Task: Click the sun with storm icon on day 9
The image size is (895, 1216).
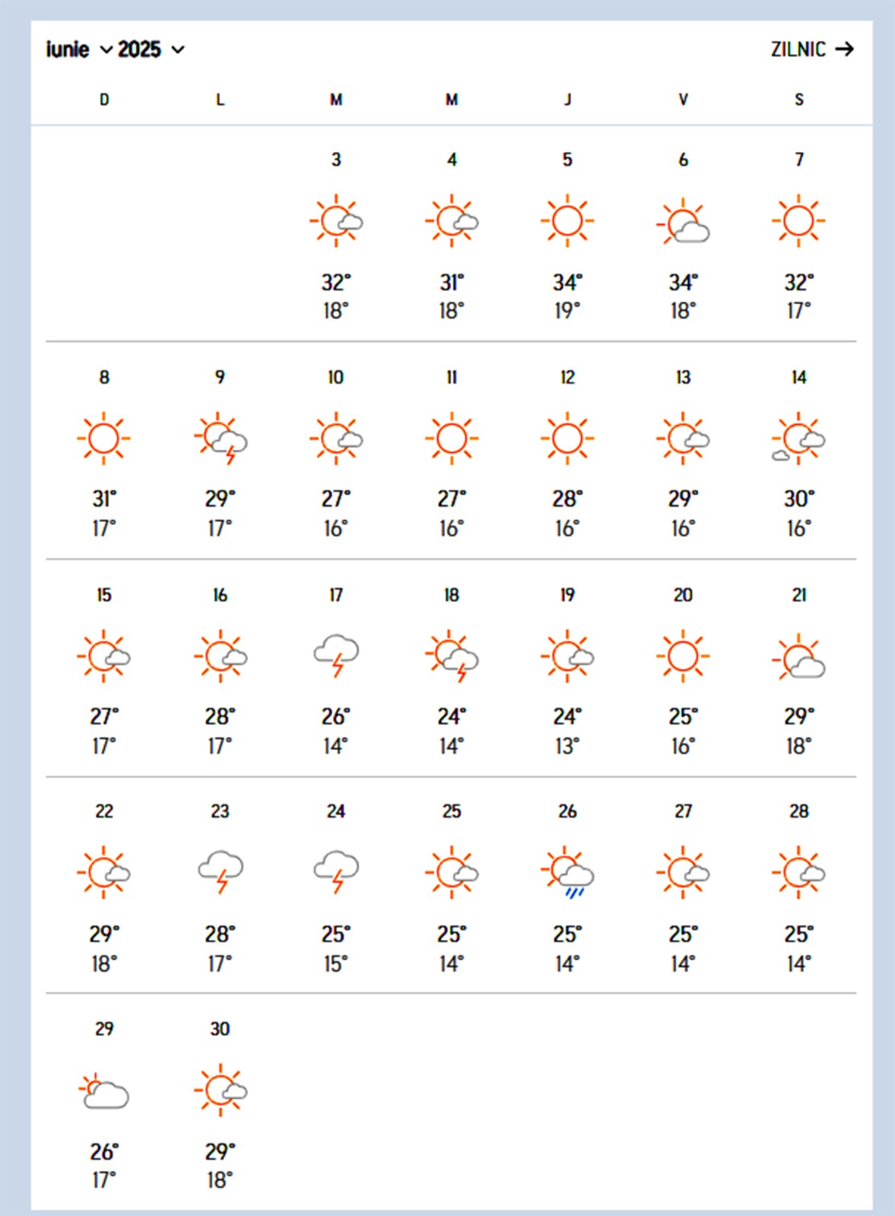Action: pyautogui.click(x=221, y=439)
